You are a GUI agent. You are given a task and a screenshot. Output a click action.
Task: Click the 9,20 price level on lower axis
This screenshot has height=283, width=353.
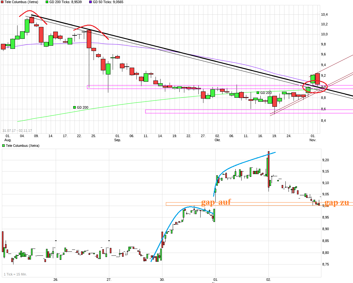click(x=326, y=160)
